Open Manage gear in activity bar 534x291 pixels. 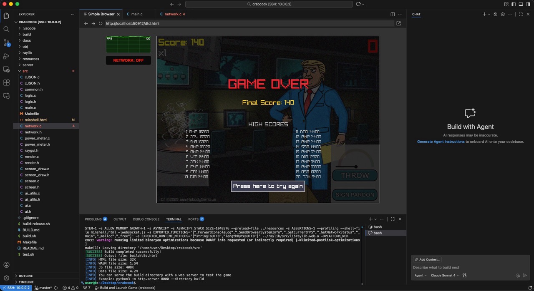[6, 278]
